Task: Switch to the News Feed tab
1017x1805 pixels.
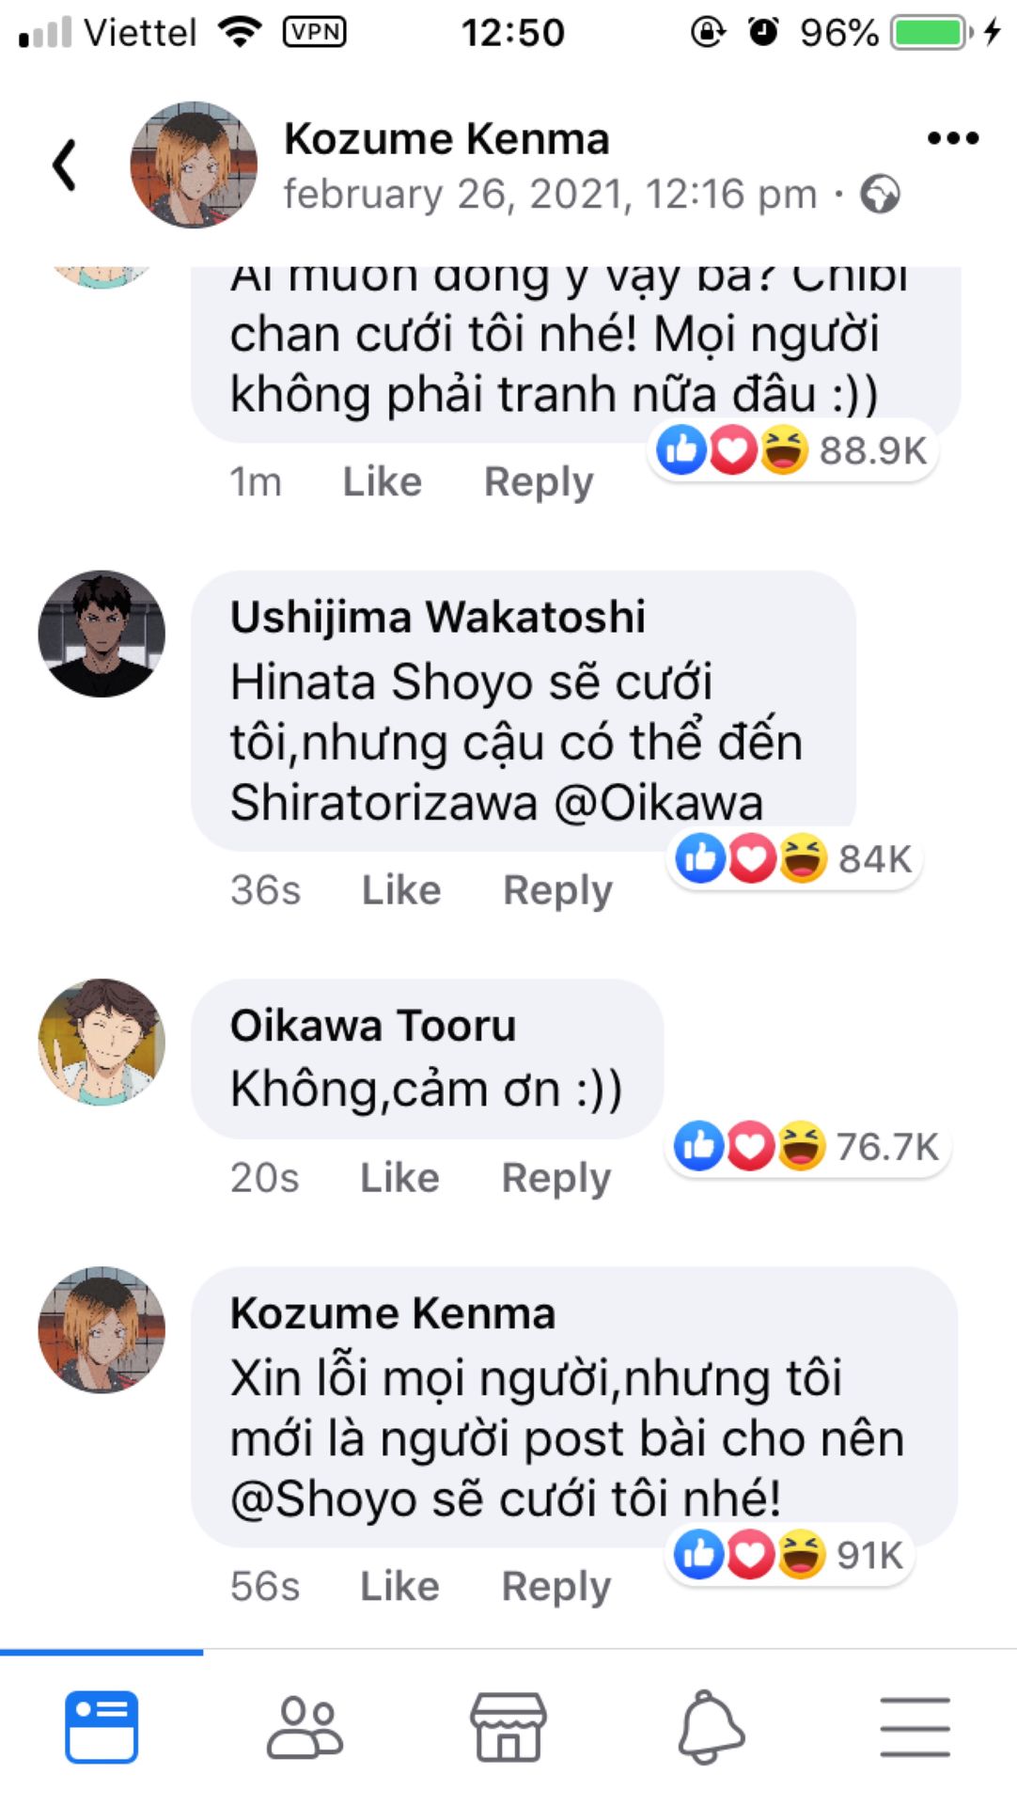Action: (x=102, y=1726)
